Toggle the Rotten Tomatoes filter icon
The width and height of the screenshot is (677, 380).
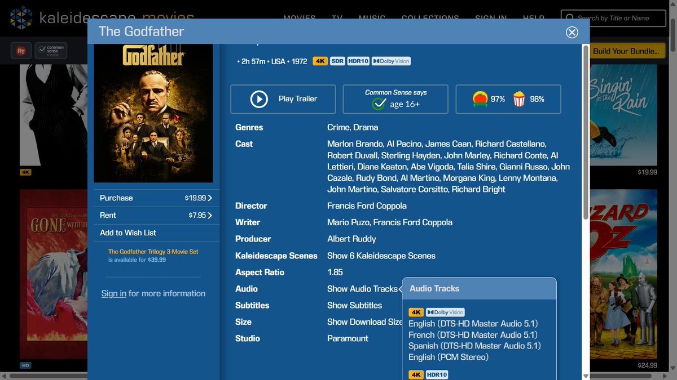tap(21, 51)
